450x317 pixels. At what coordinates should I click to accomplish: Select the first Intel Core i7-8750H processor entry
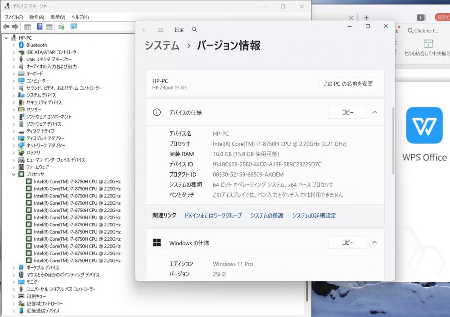77,182
